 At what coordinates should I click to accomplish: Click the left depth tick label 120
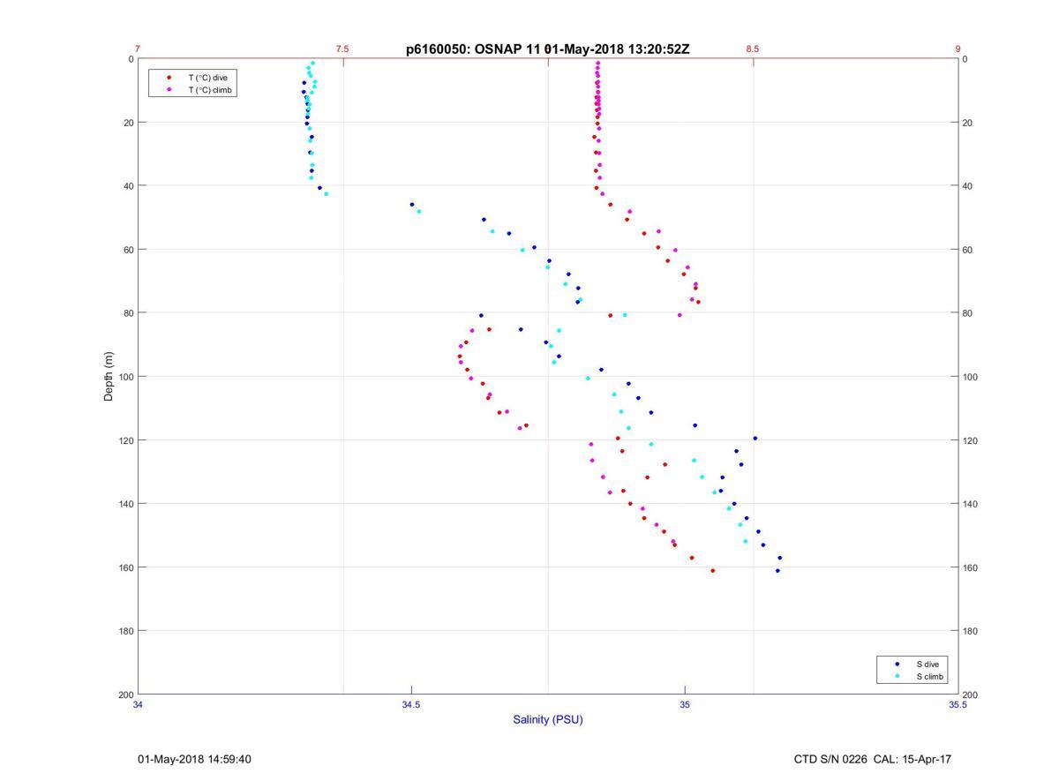point(125,440)
